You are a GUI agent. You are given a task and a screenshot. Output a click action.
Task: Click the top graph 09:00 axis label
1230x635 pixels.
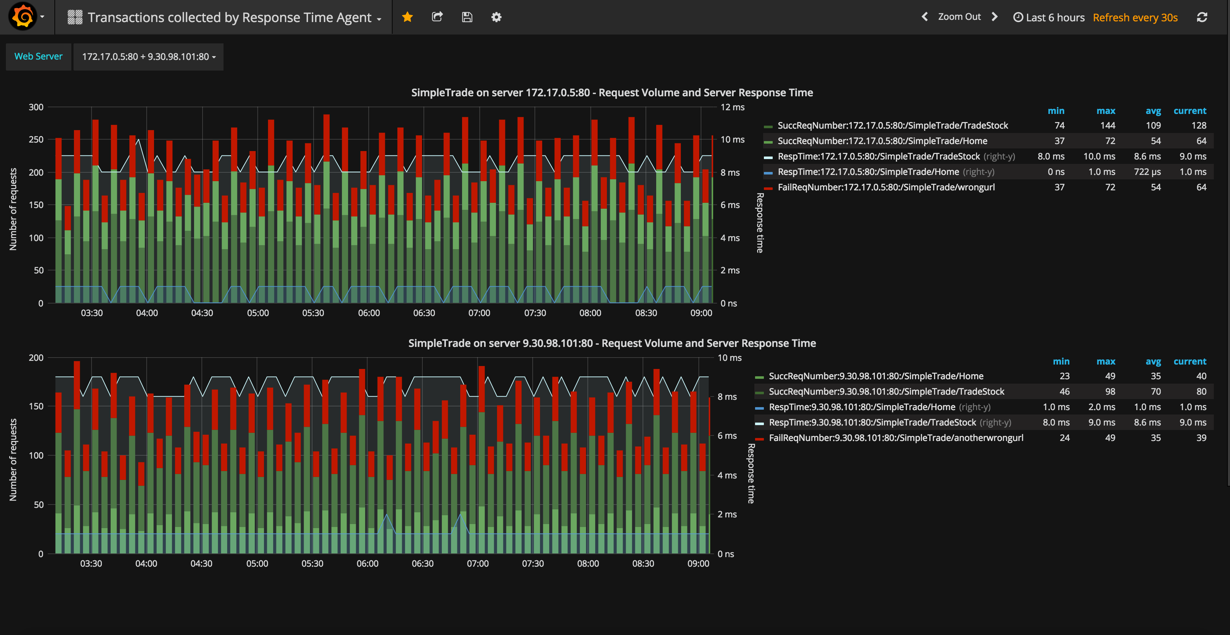[701, 313]
